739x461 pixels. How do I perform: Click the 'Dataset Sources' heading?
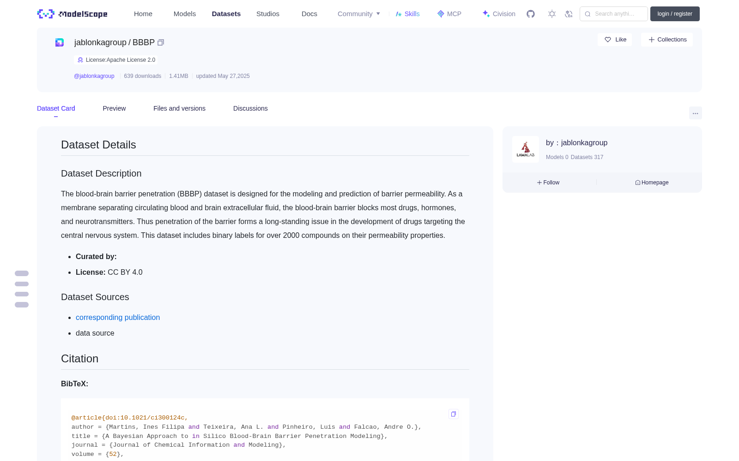(x=95, y=297)
